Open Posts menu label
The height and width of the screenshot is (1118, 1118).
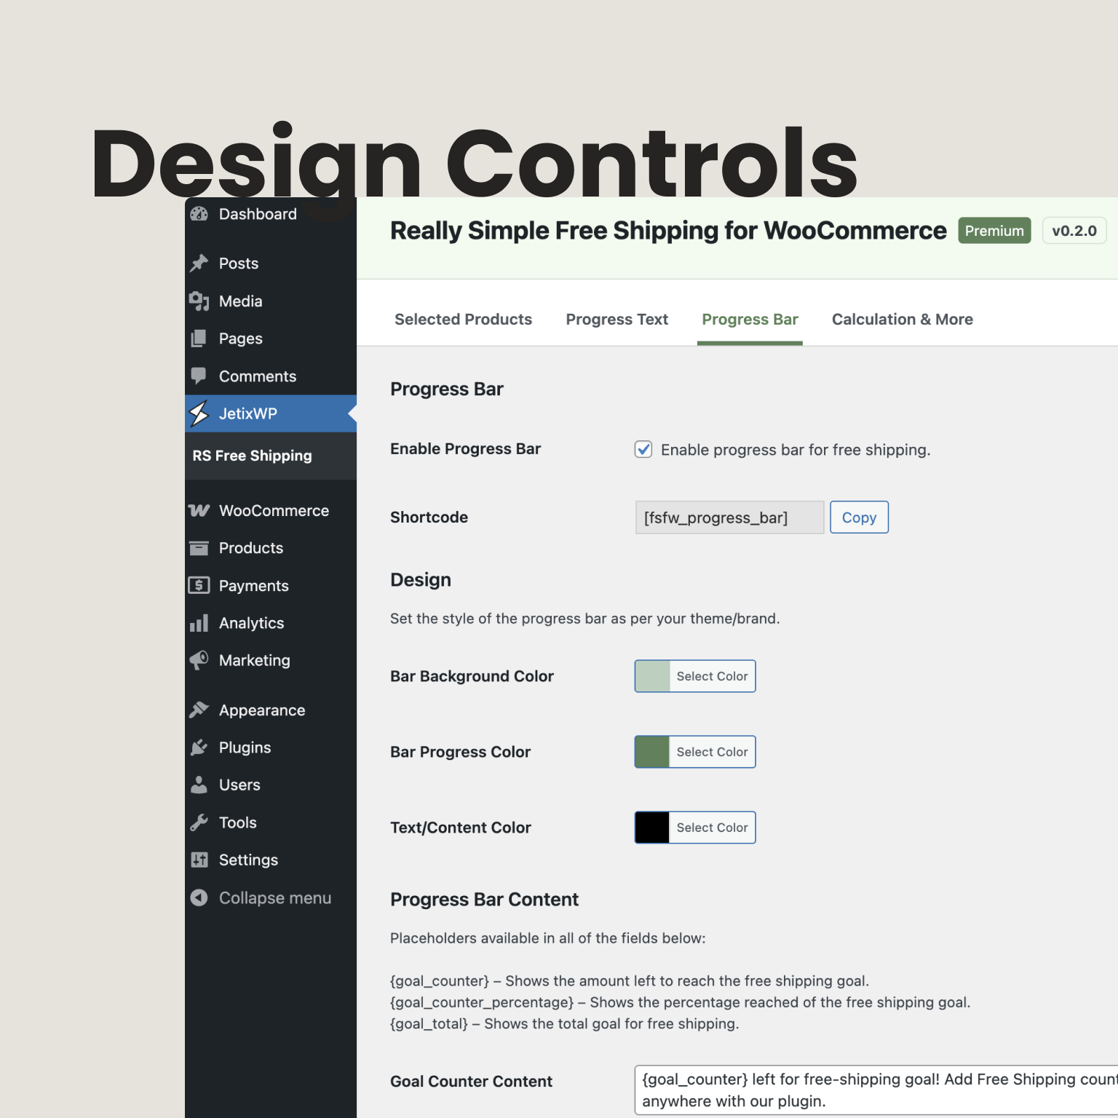tap(239, 263)
